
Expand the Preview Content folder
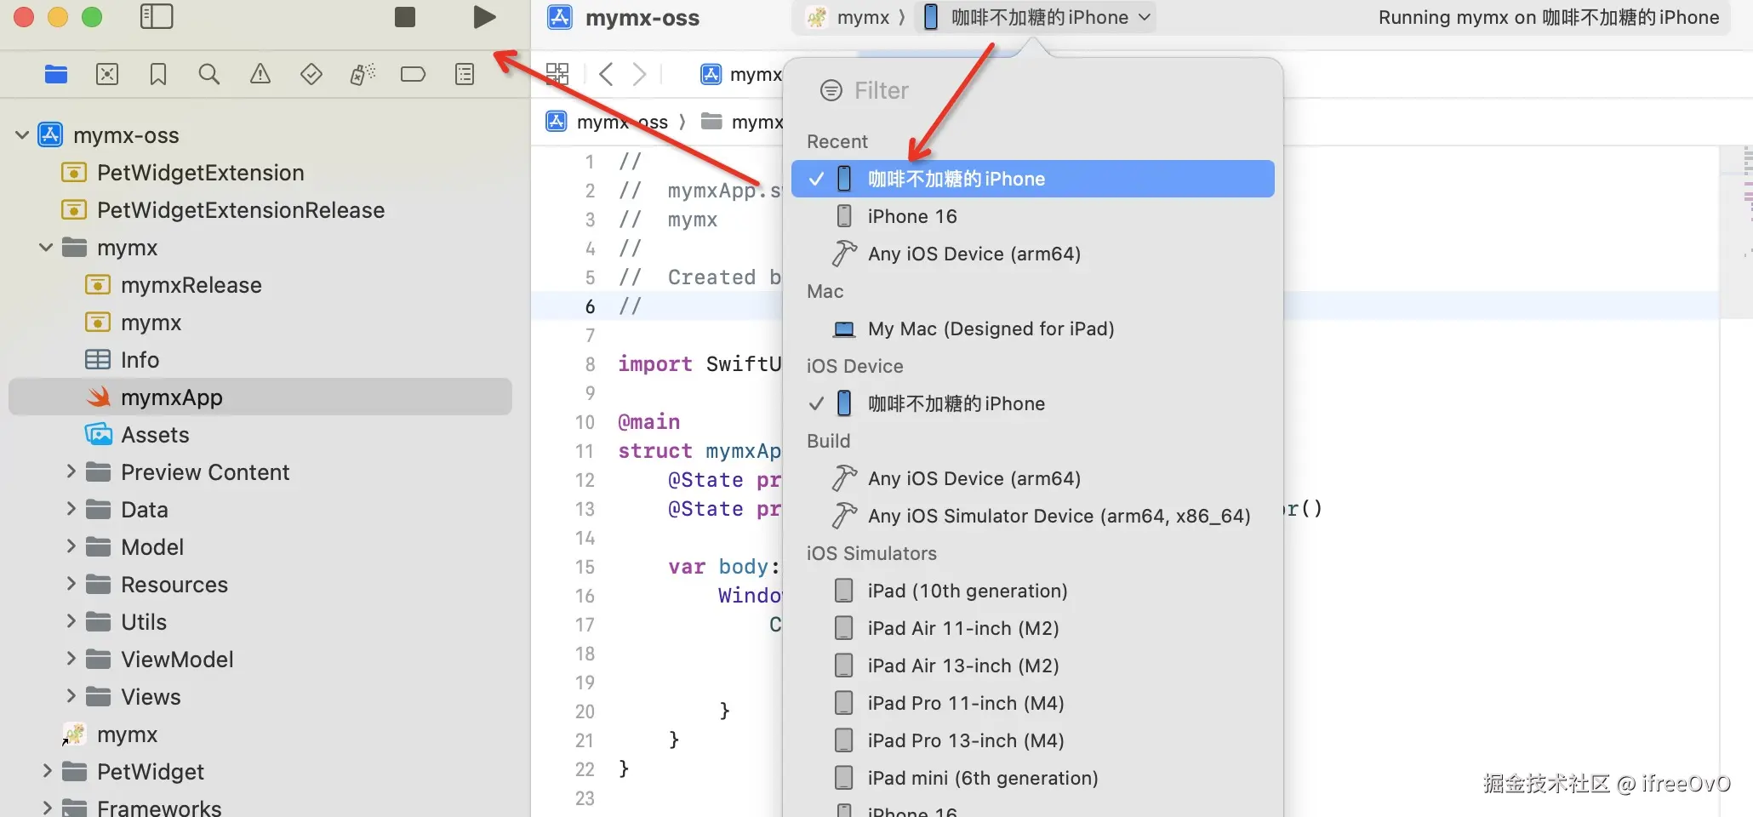point(71,471)
